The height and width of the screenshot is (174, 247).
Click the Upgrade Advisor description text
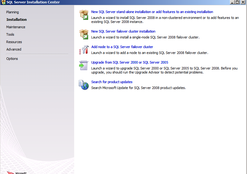(x=164, y=70)
